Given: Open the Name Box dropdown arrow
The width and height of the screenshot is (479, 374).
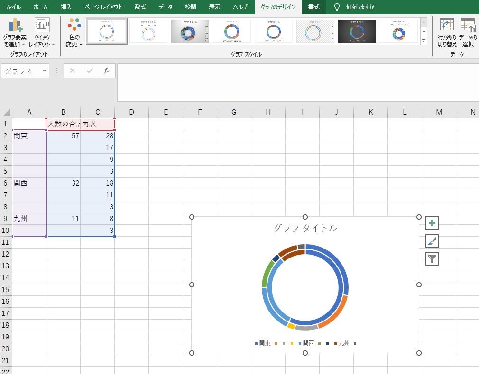Looking at the screenshot, I should [x=44, y=71].
